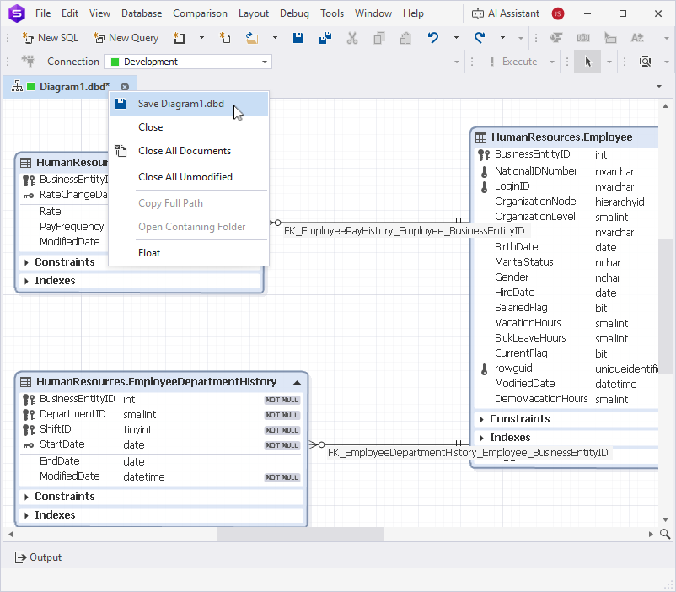Viewport: 676px width, 592px height.
Task: Click the format indent lines icon
Action: (x=556, y=38)
